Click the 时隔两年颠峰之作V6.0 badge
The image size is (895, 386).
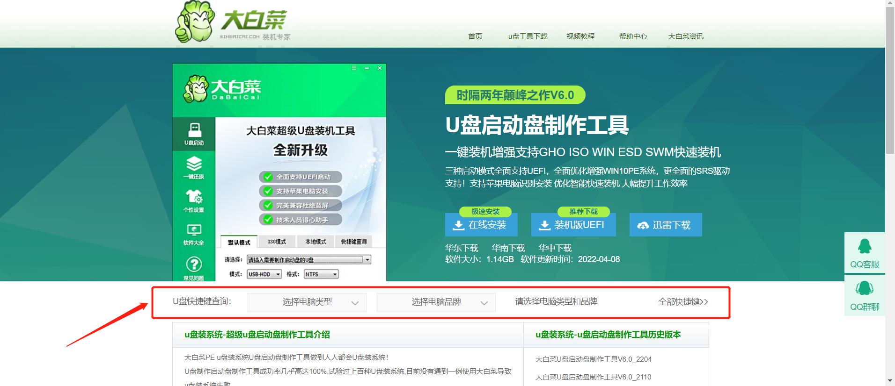click(x=515, y=95)
